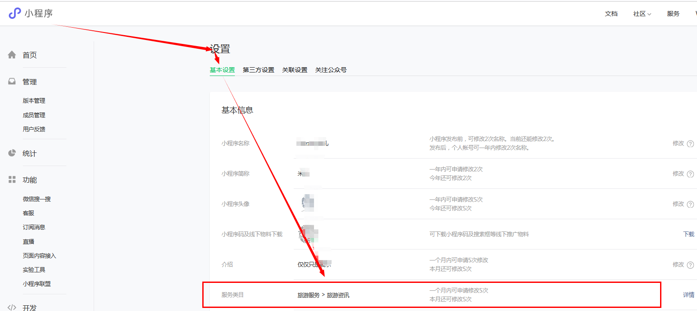Switch to 关联设置 tab

(295, 70)
